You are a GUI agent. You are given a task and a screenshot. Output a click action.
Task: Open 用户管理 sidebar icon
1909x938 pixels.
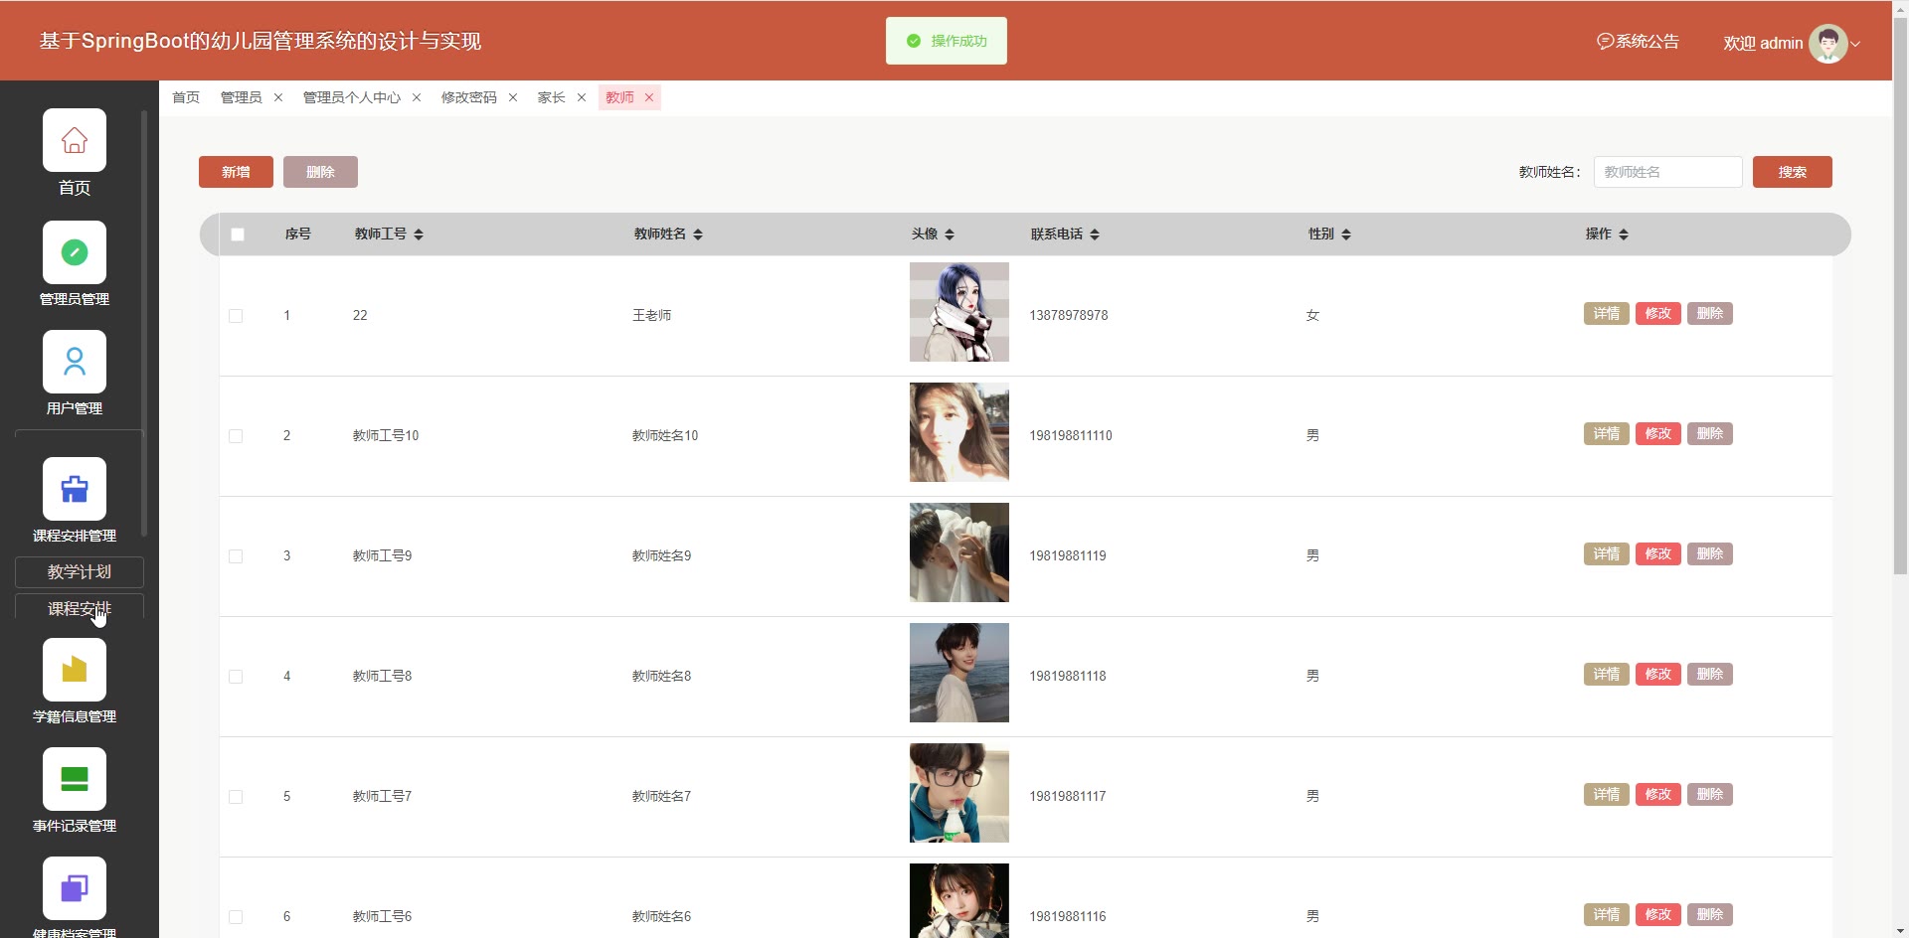click(75, 362)
